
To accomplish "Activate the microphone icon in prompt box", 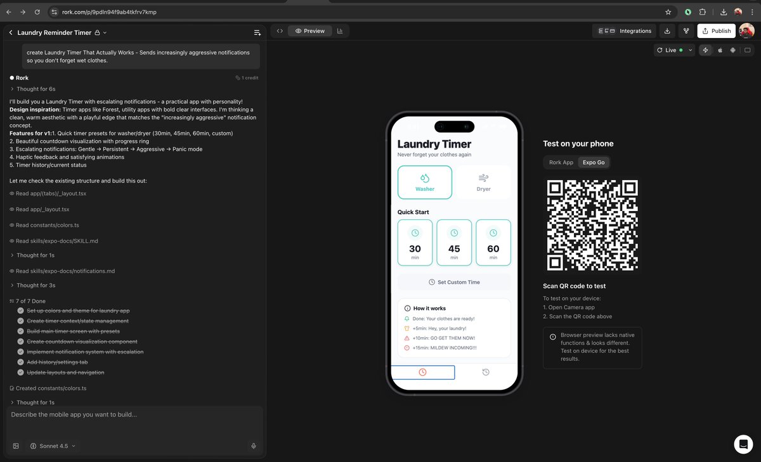I will 254,446.
